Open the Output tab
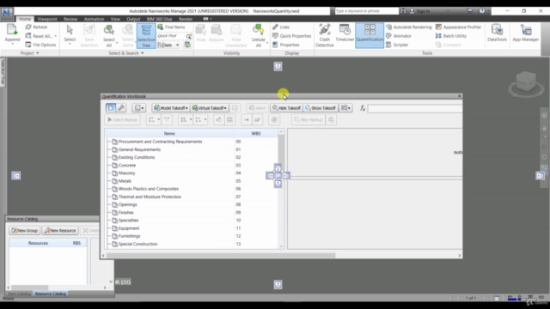 (x=133, y=19)
